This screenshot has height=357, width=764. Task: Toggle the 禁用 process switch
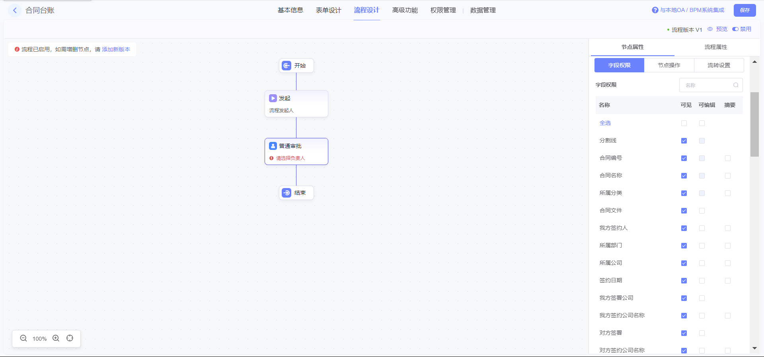point(735,29)
